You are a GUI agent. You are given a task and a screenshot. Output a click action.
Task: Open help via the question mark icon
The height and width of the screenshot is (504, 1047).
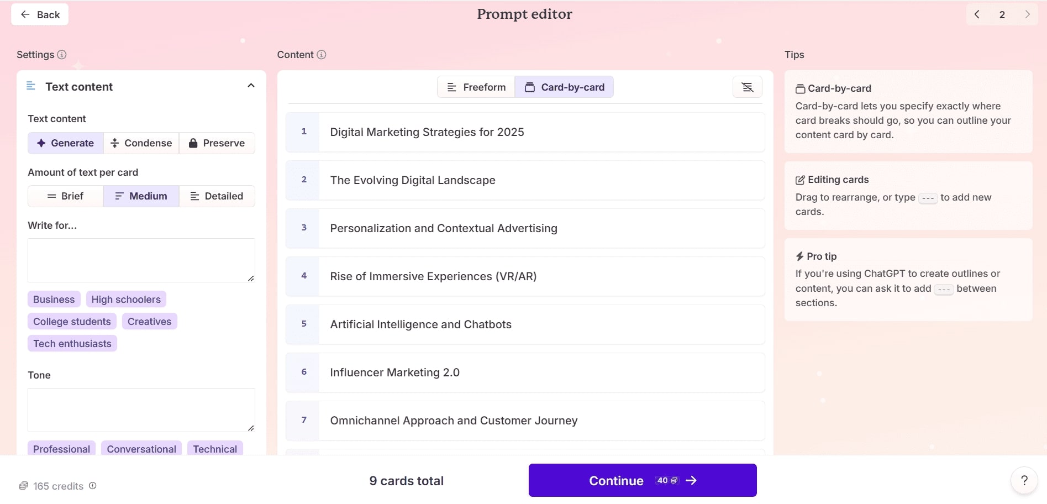(1025, 480)
